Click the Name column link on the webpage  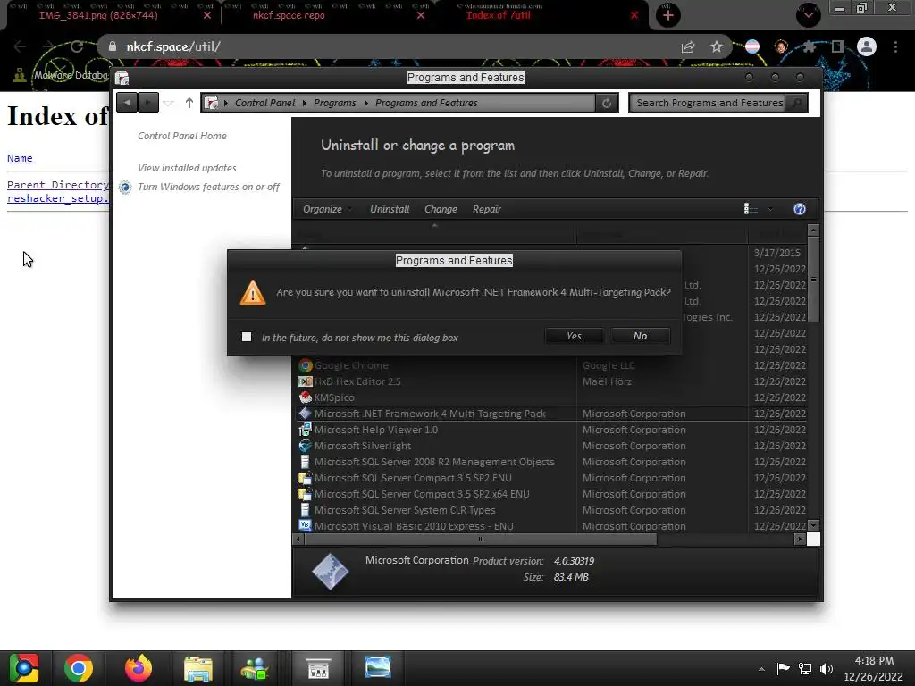[x=20, y=158]
